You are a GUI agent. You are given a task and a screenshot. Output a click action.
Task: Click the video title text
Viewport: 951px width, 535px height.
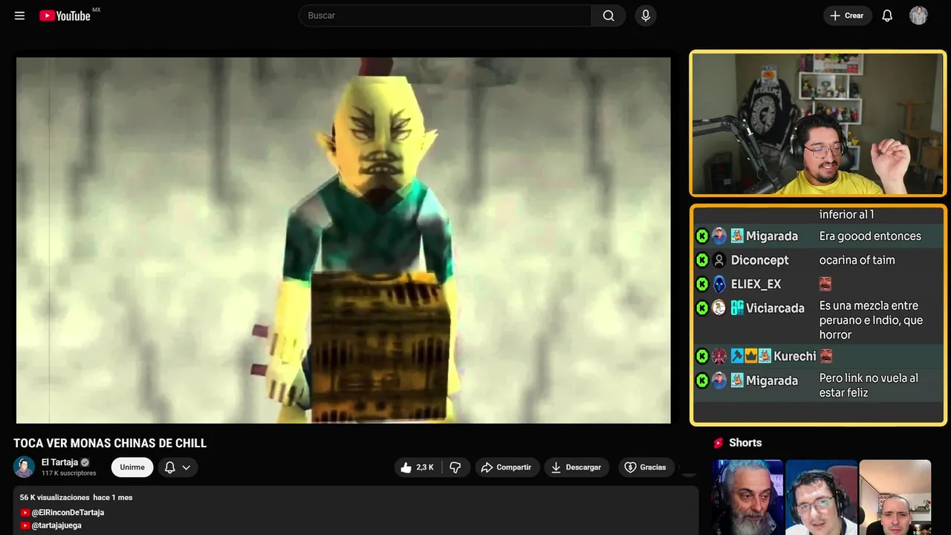click(110, 444)
